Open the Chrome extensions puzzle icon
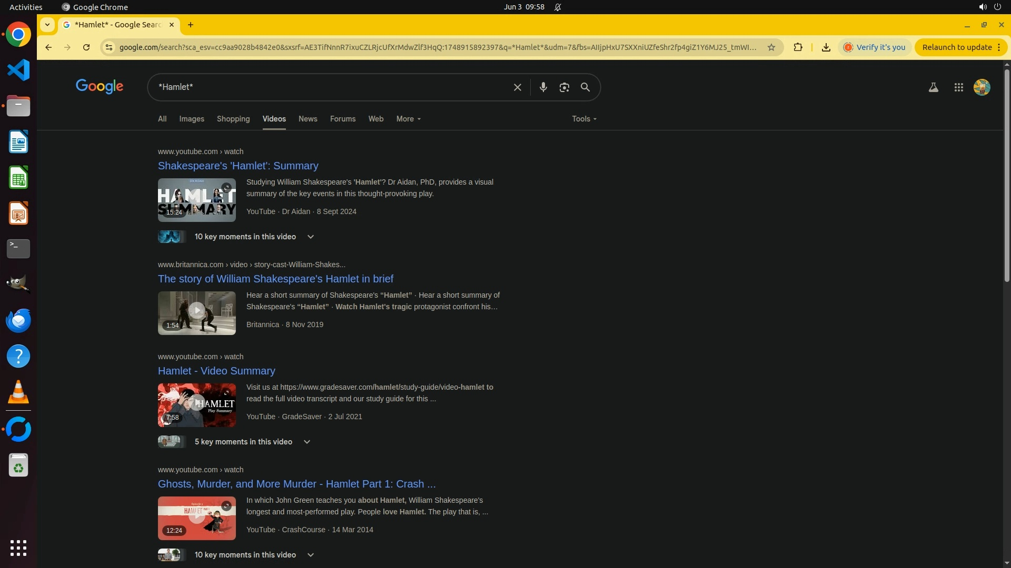This screenshot has width=1011, height=568. (x=798, y=47)
